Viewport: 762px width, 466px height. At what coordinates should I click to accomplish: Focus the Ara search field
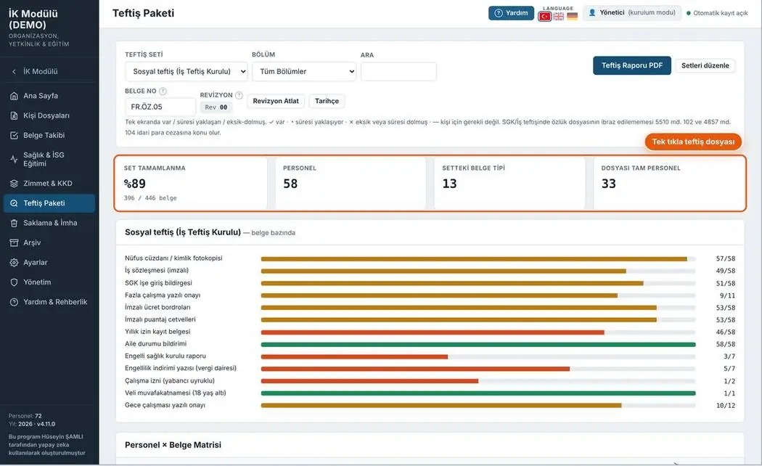(398, 71)
